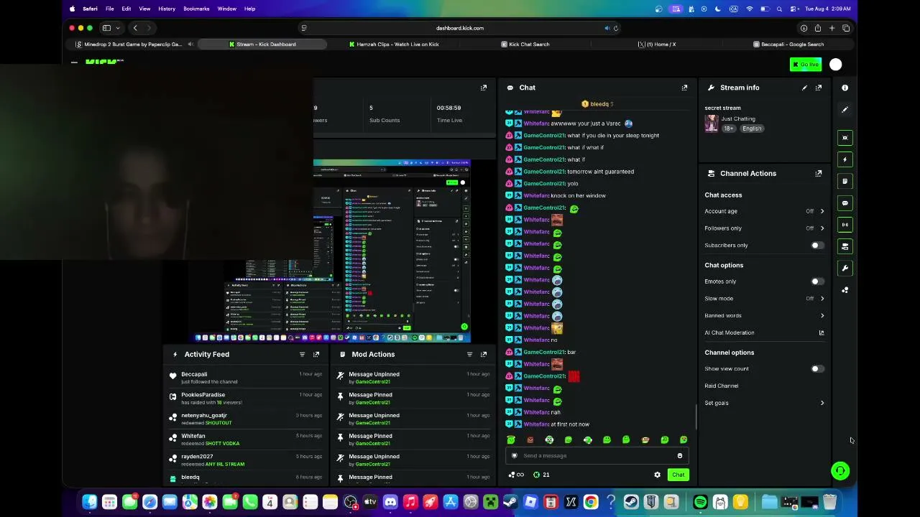The width and height of the screenshot is (920, 517).
Task: Toggle the wrench widget in the sidebar
Action: [x=845, y=268]
